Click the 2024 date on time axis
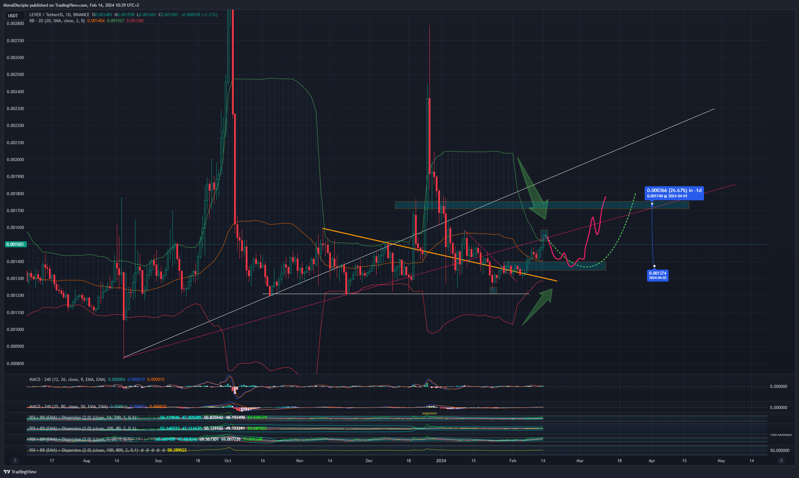 [441, 461]
